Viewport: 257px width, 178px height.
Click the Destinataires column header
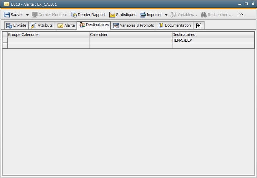coord(213,35)
